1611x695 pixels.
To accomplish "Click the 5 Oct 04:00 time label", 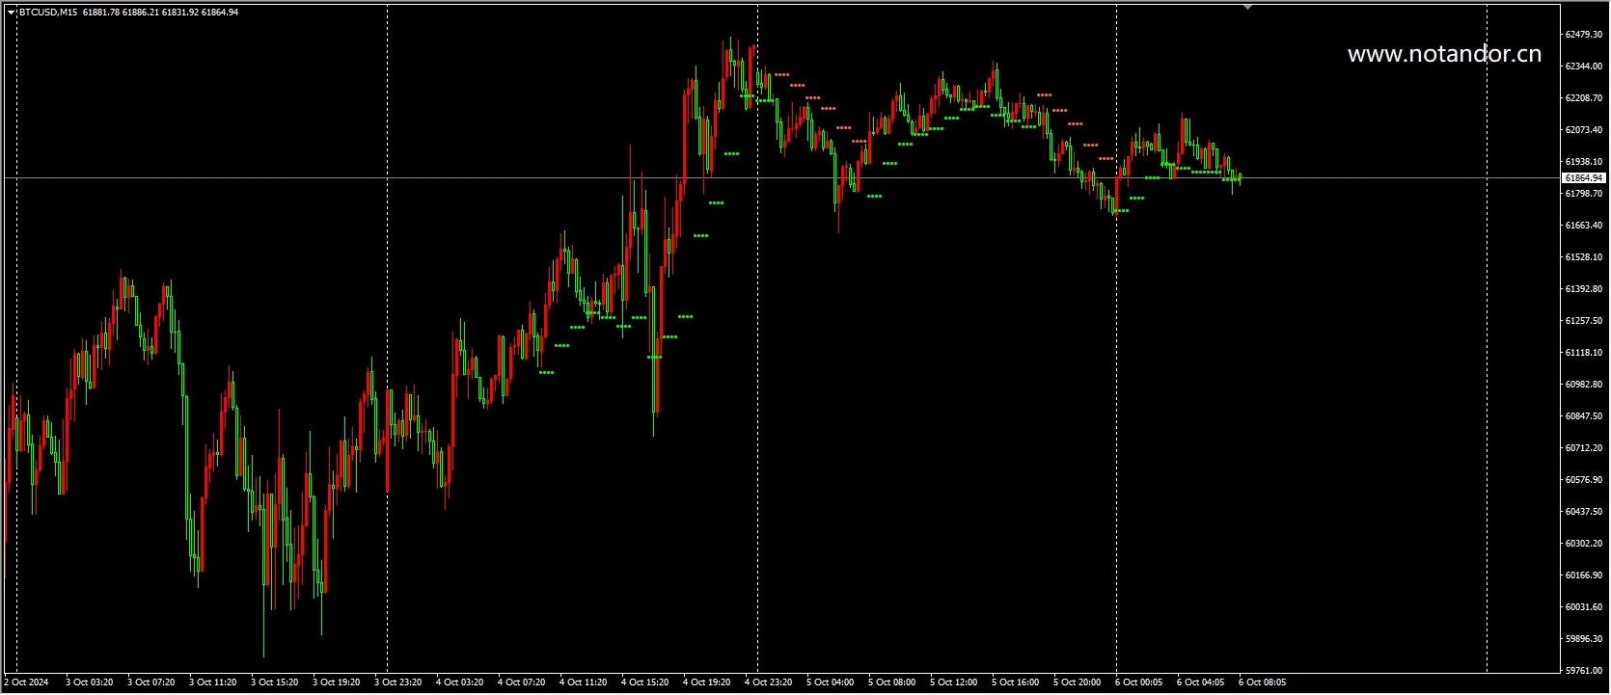I will tap(830, 682).
